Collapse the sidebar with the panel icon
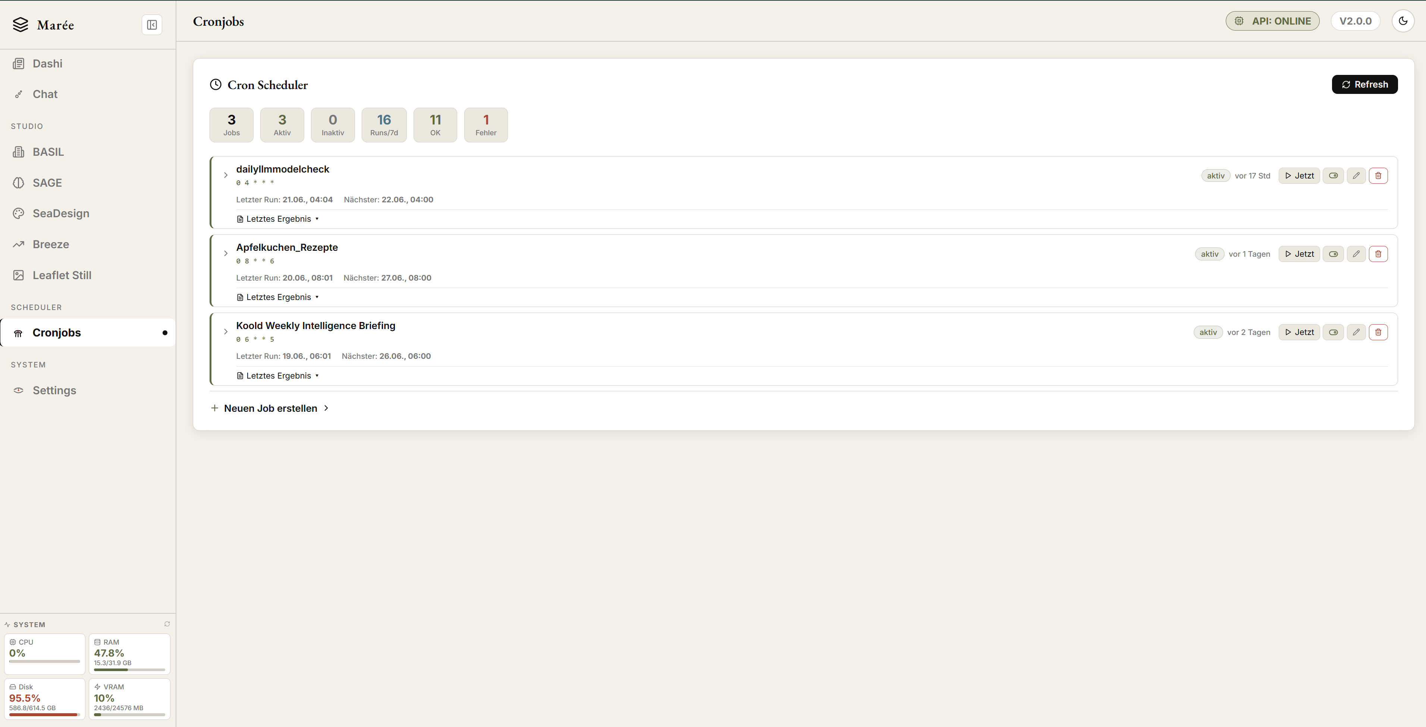The width and height of the screenshot is (1426, 727). pos(152,25)
